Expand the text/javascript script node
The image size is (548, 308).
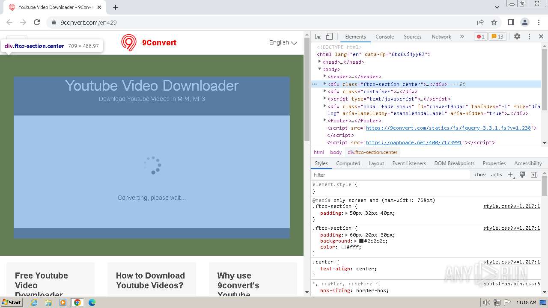pyautogui.click(x=325, y=98)
